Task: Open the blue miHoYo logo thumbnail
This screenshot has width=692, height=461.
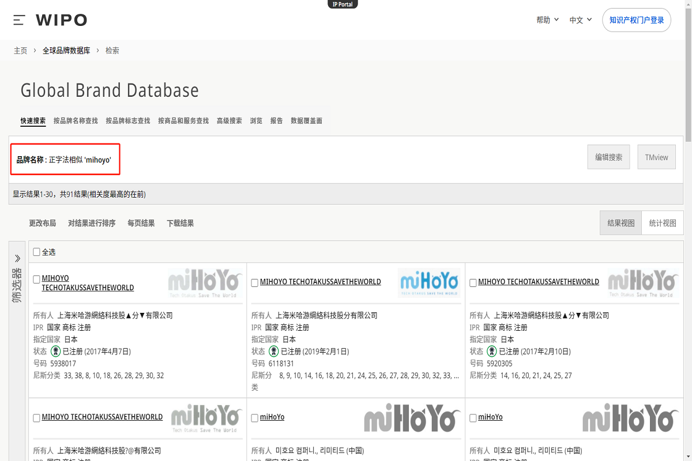Action: (429, 282)
